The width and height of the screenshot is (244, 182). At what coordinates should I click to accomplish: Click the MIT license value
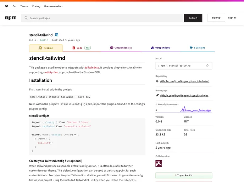(186, 121)
